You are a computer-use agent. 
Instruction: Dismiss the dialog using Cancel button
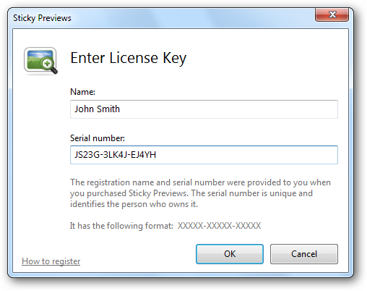(x=304, y=254)
